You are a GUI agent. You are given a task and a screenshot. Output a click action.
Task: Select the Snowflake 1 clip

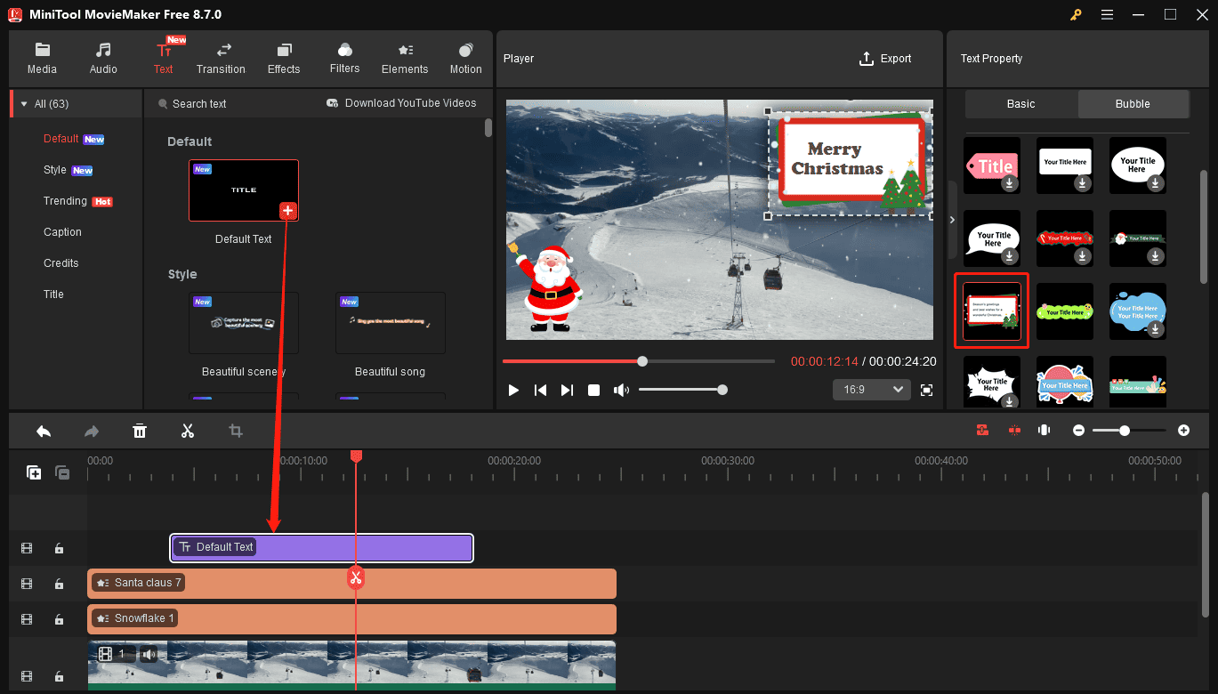(351, 618)
